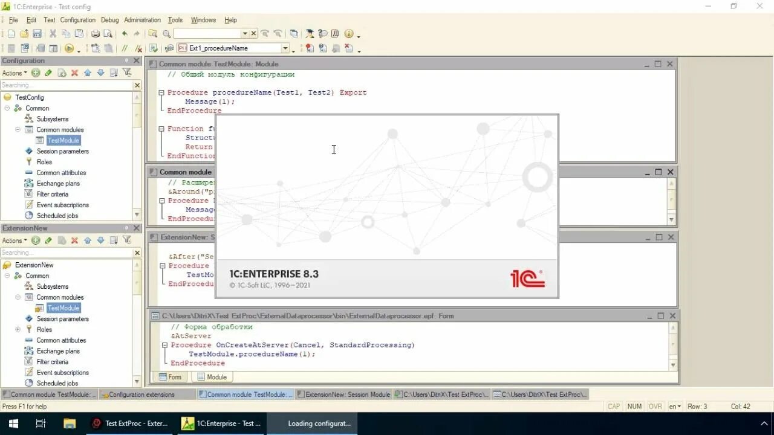Screen dimensions: 774x435
Task: Click filter icon in Configuration panel
Action: pos(126,73)
